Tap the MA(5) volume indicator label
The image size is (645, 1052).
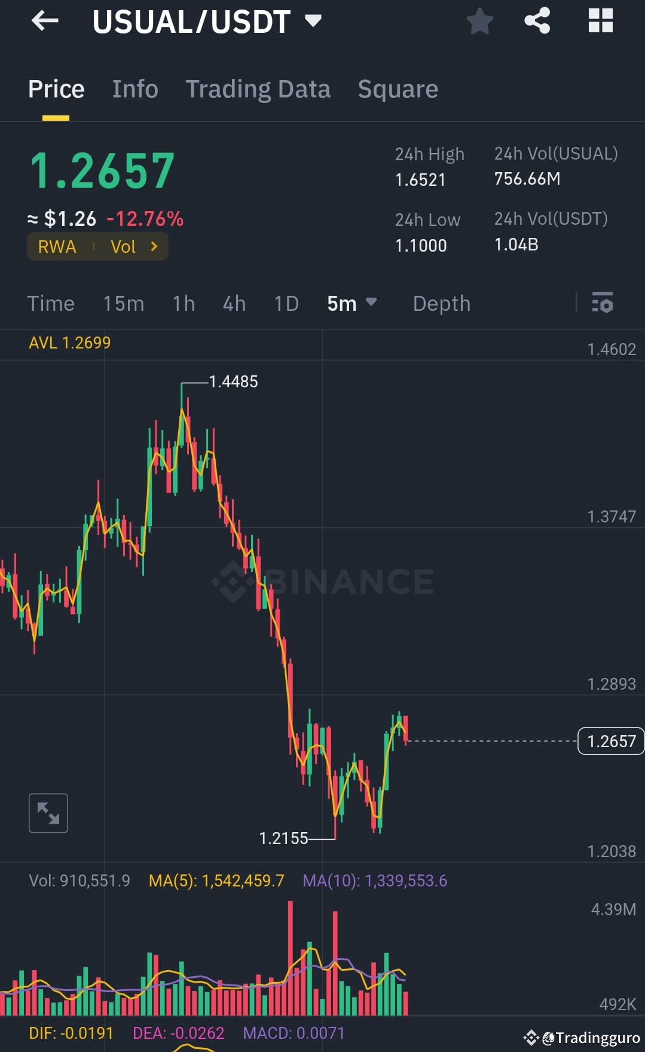coord(216,880)
